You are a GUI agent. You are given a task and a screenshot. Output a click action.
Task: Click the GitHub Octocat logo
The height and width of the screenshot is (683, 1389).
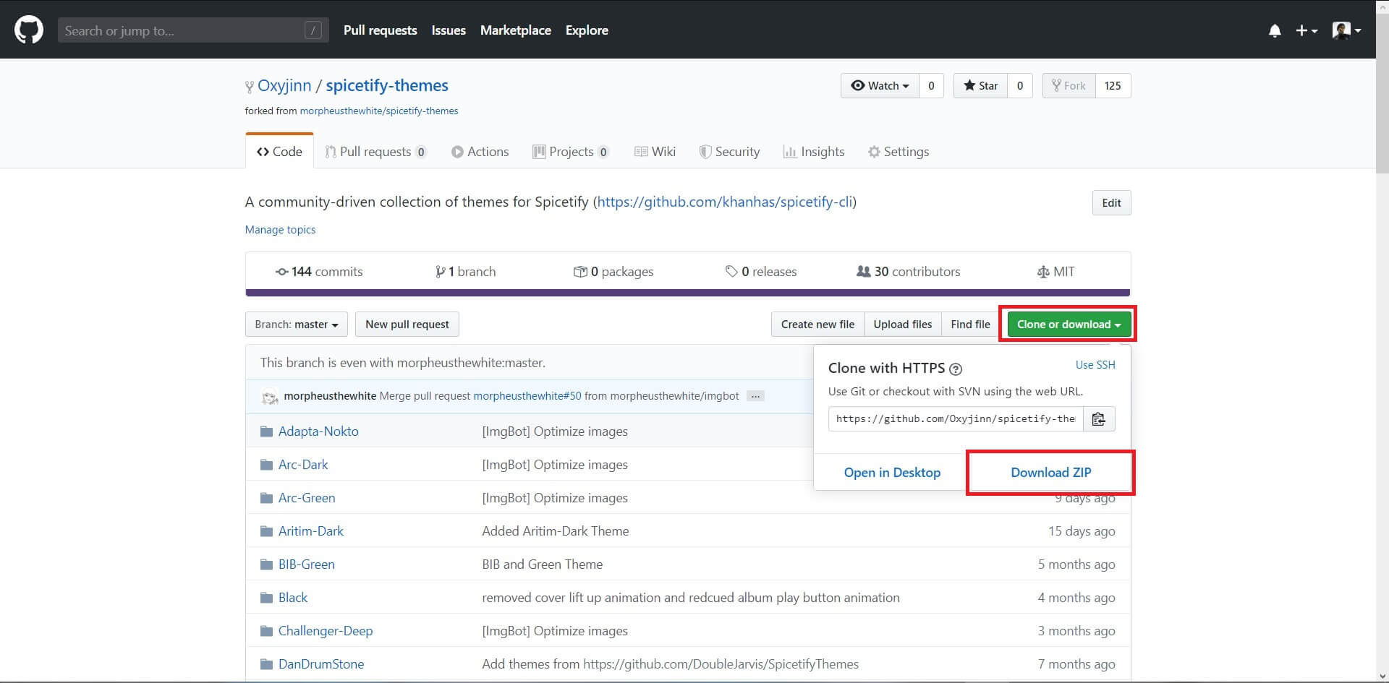pyautogui.click(x=29, y=30)
